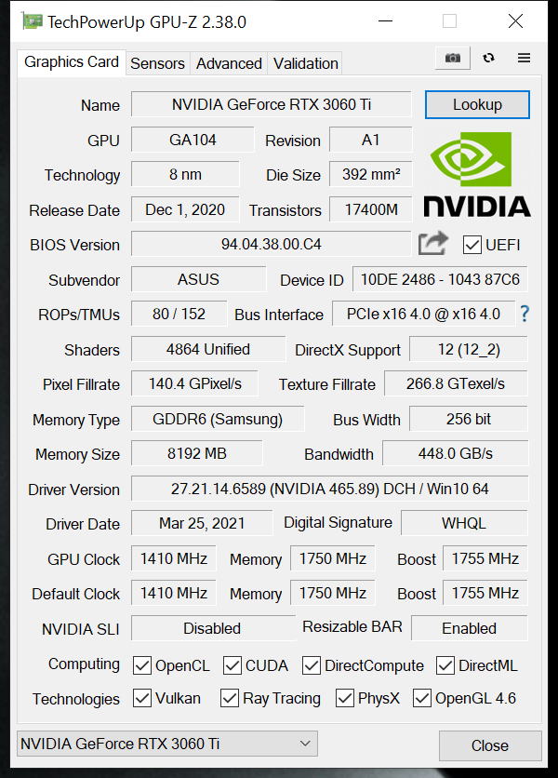The width and height of the screenshot is (558, 778).
Task: Switch to the Sensors tab
Action: pos(157,63)
